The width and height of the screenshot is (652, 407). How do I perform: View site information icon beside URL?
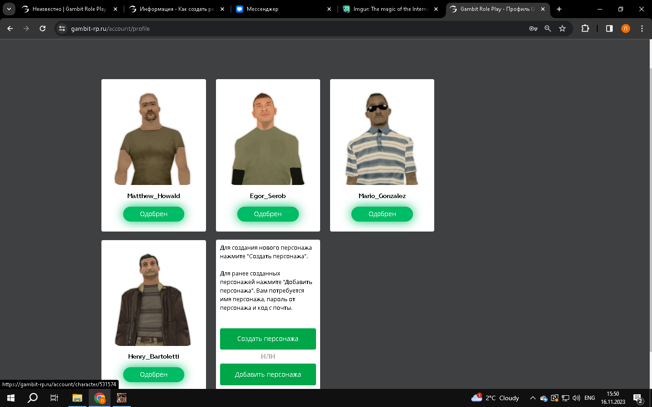pos(62,28)
